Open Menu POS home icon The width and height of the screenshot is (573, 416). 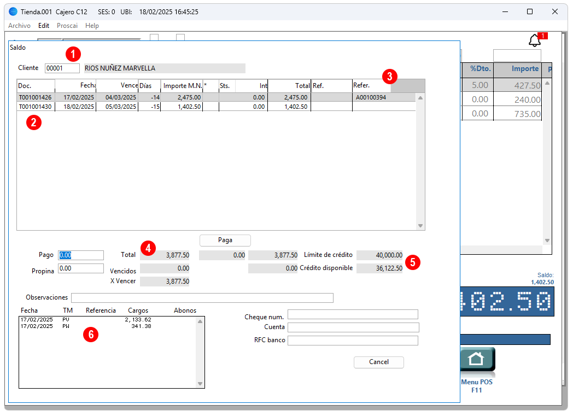pos(477,359)
